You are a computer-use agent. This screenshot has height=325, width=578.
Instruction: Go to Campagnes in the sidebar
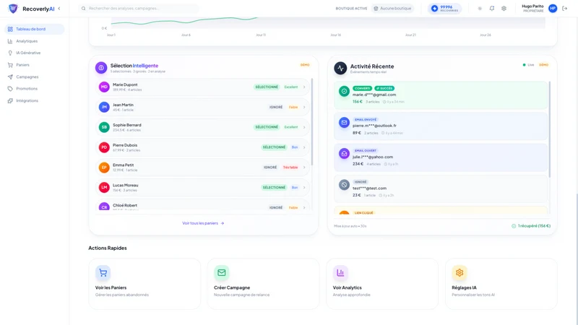(x=34, y=77)
